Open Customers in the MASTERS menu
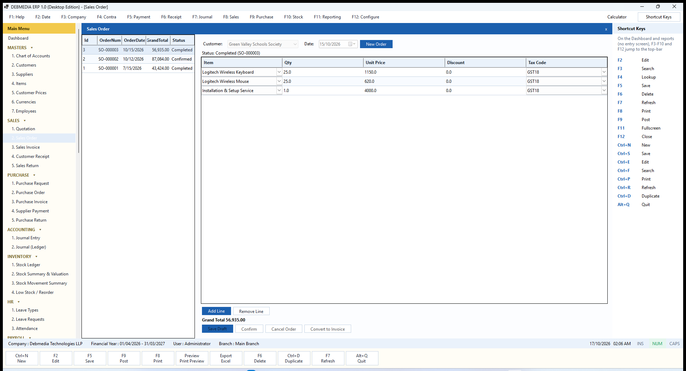Image resolution: width=686 pixels, height=371 pixels. [26, 65]
